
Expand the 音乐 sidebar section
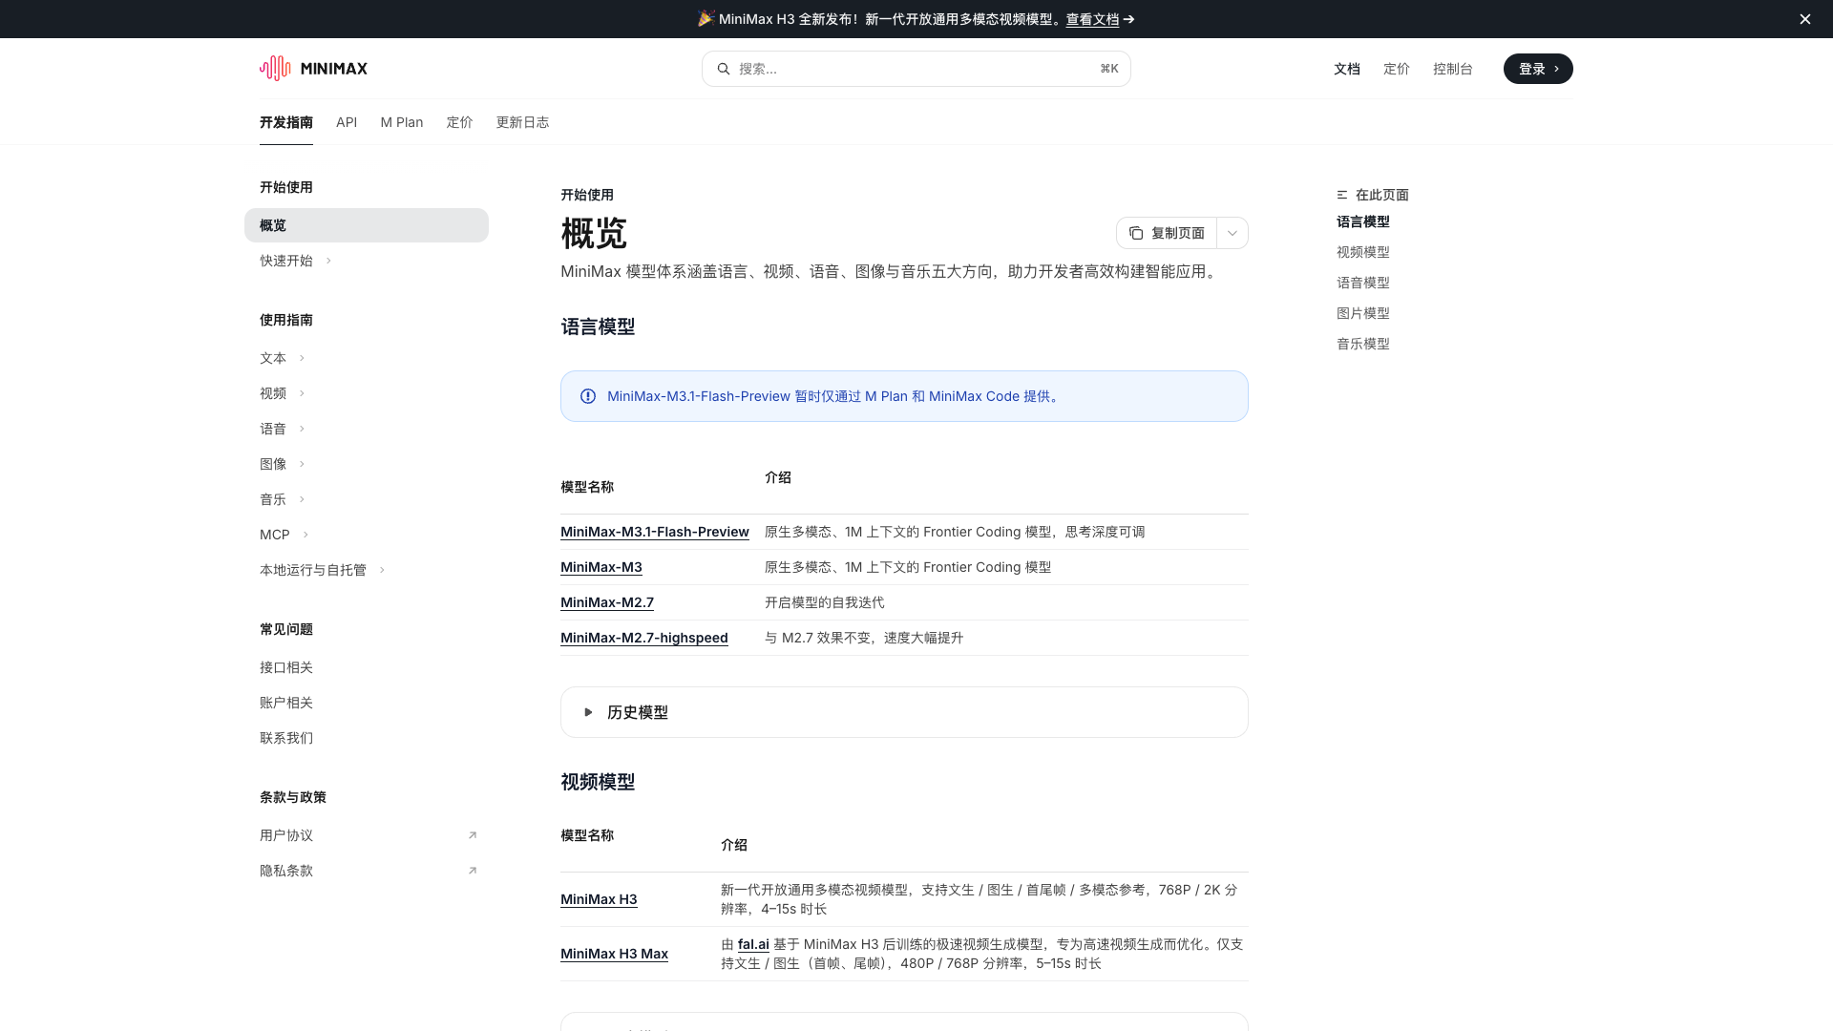(302, 499)
